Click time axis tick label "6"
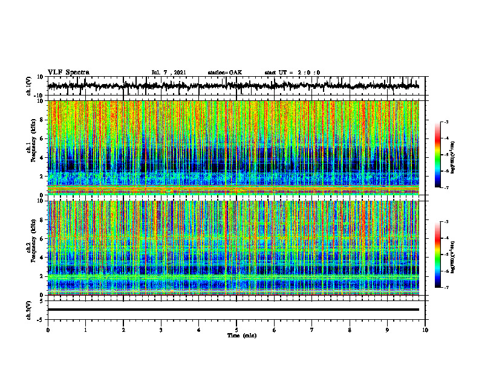Image resolution: width=479 pixels, height=370 pixels. click(x=275, y=330)
